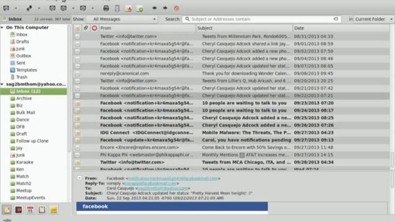This screenshot has width=395, height=222.
Task: Open Calendar view in bottom switcher
Action: (x=30, y=210)
